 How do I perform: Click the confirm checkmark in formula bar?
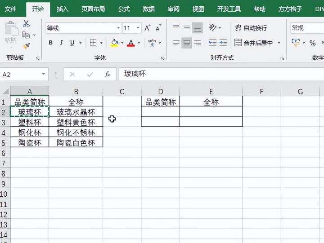90,74
